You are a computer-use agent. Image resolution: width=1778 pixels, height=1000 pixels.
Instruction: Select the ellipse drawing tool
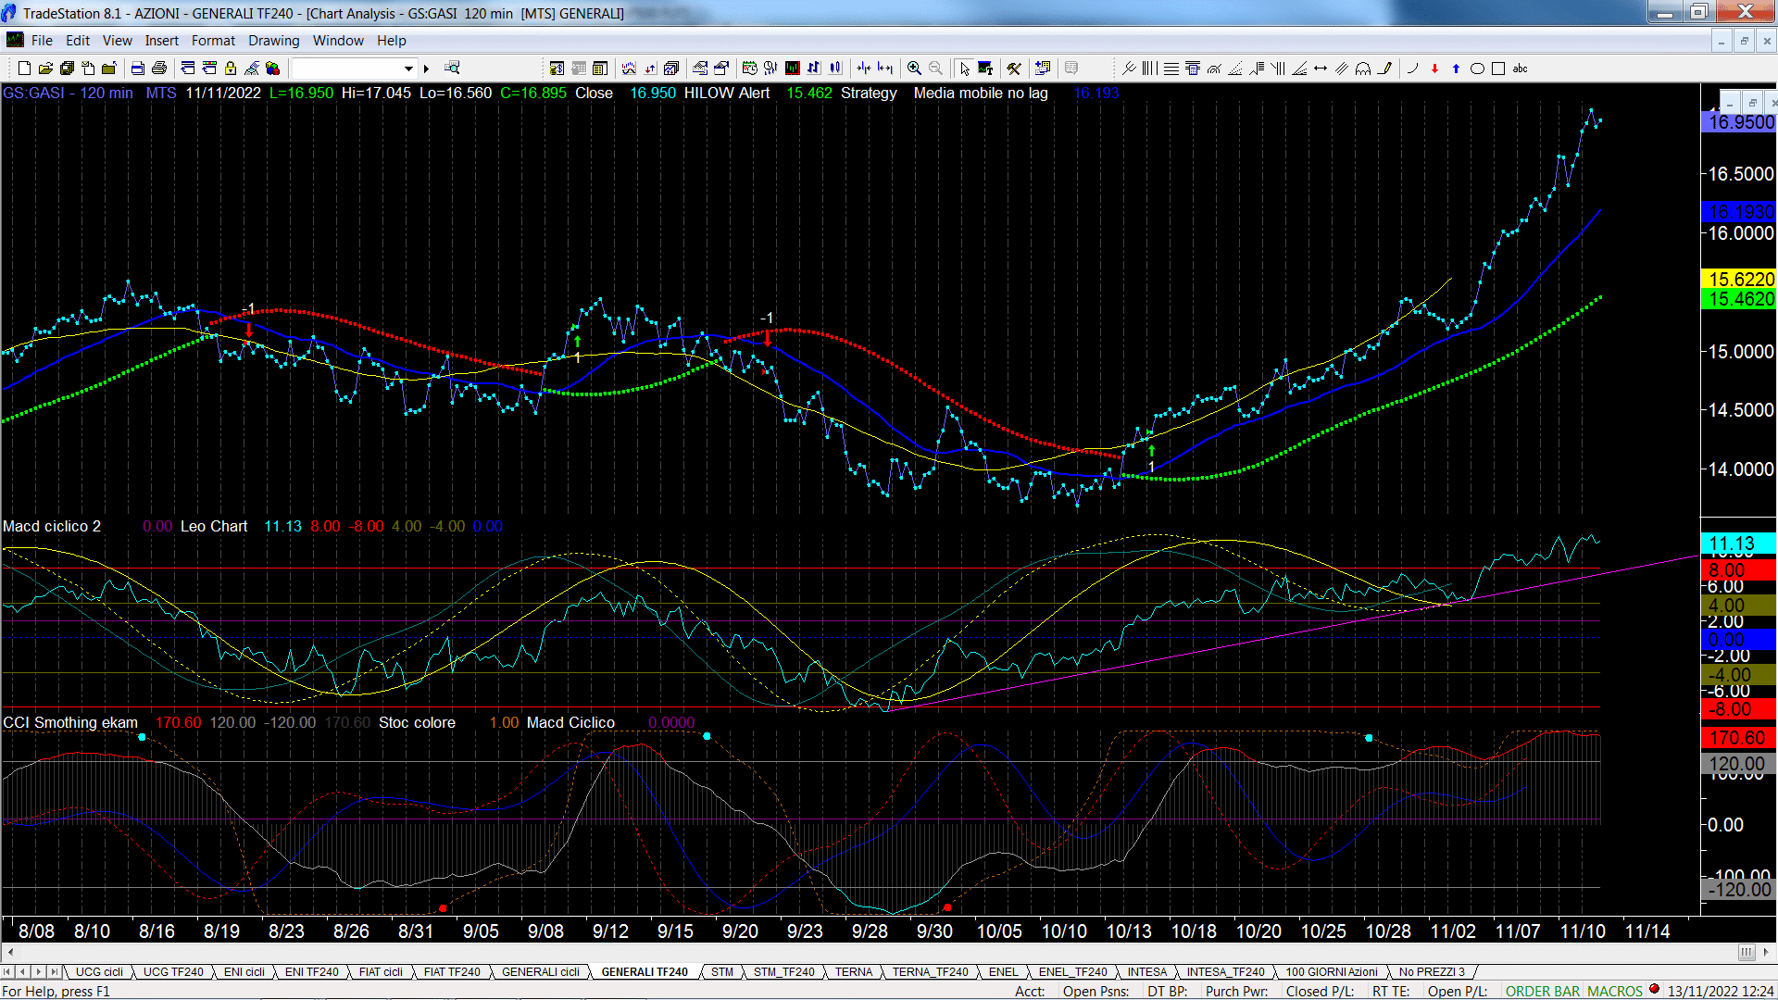[x=1477, y=69]
